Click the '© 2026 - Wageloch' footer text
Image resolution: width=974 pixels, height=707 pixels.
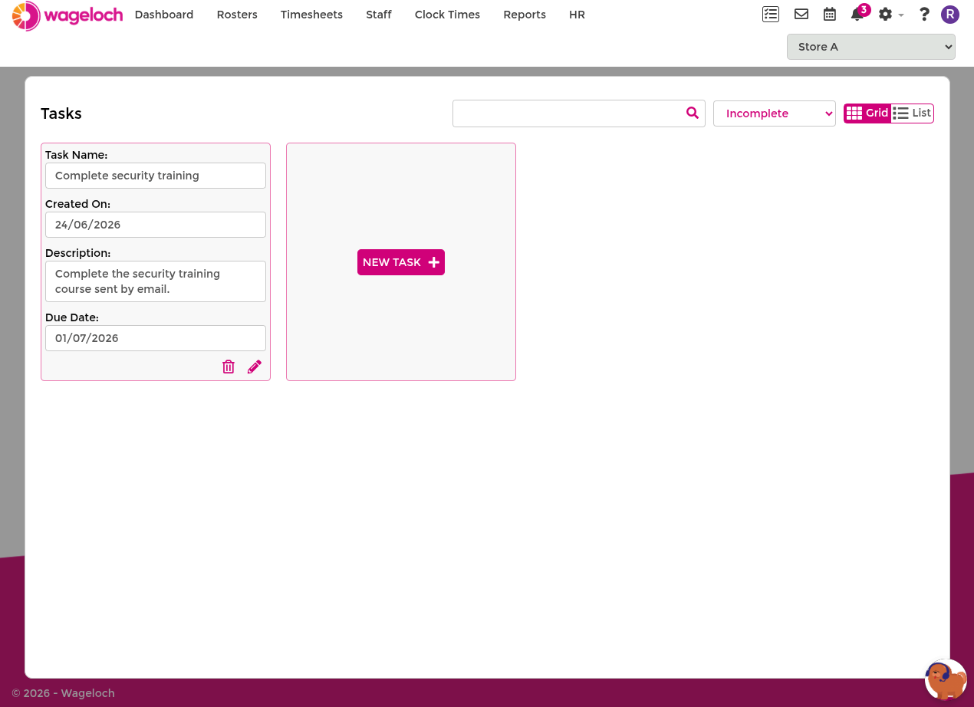coord(63,693)
